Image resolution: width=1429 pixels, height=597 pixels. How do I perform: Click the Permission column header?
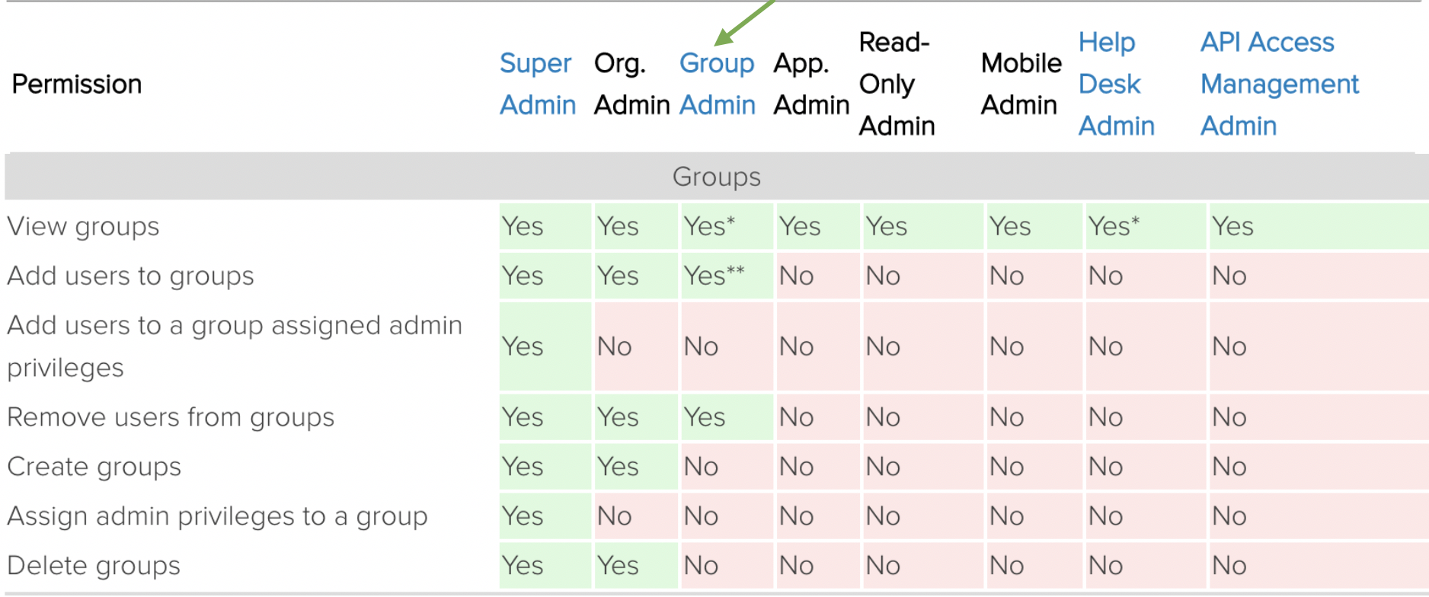pos(77,84)
